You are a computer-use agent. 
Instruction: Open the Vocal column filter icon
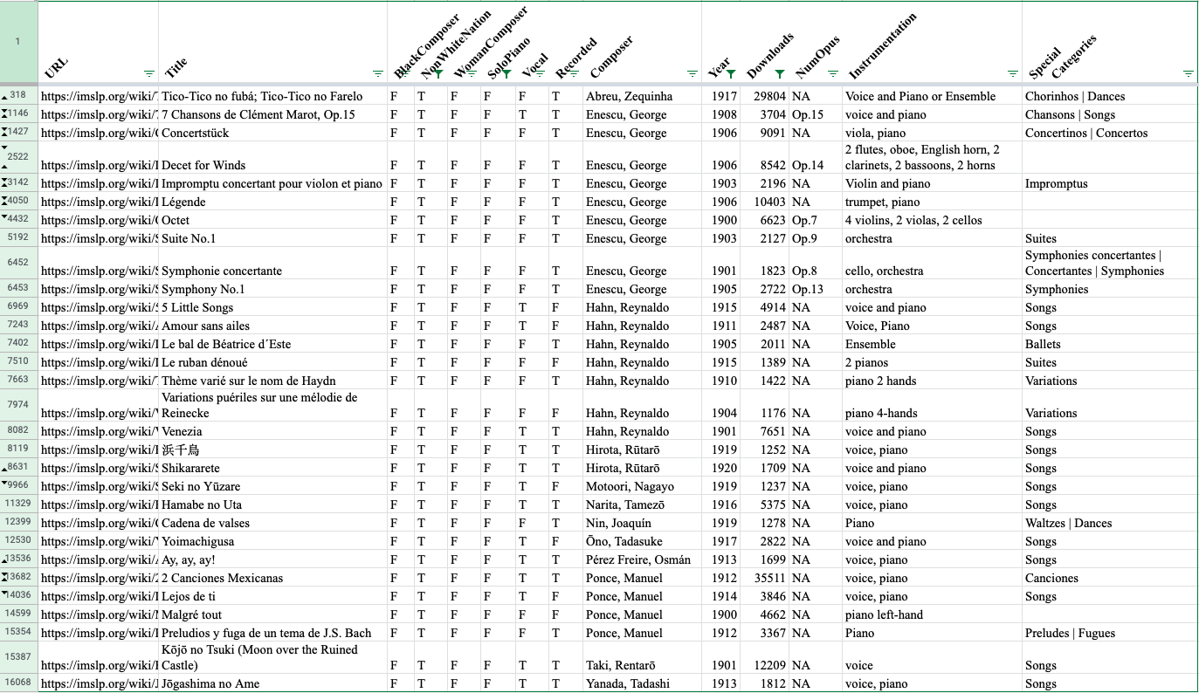point(540,75)
